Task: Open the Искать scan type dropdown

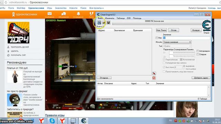Action: (x=177, y=42)
